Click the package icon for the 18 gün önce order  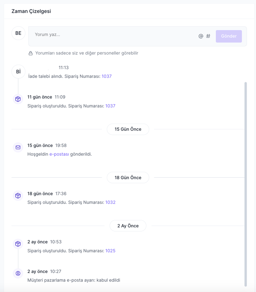click(x=18, y=196)
